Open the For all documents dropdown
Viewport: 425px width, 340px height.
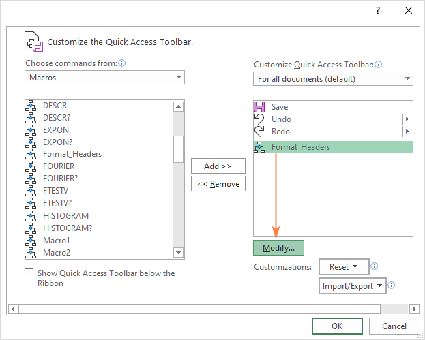pyautogui.click(x=333, y=79)
